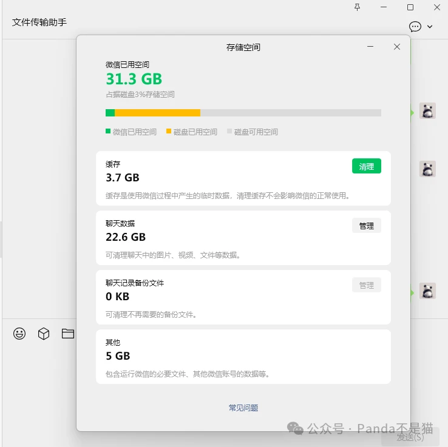Open the chat bubble icon in header

pos(415,27)
